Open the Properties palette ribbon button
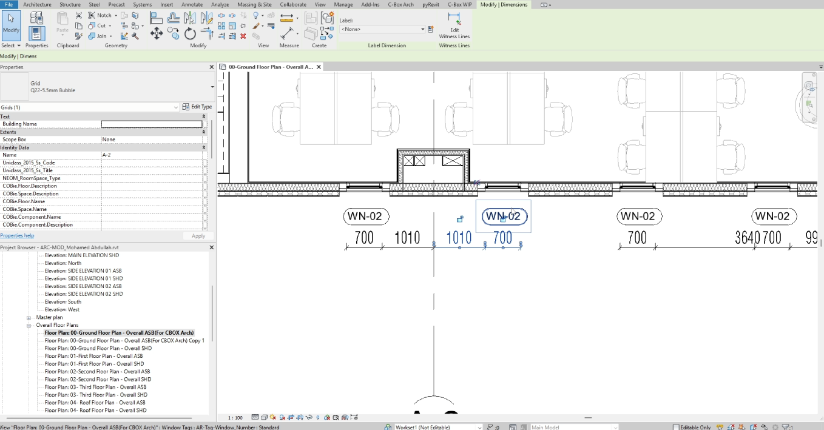This screenshot has width=824, height=430. coord(36,29)
